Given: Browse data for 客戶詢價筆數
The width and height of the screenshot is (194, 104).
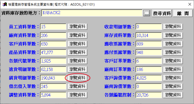Looking at the screenshot, I should point(173,78).
